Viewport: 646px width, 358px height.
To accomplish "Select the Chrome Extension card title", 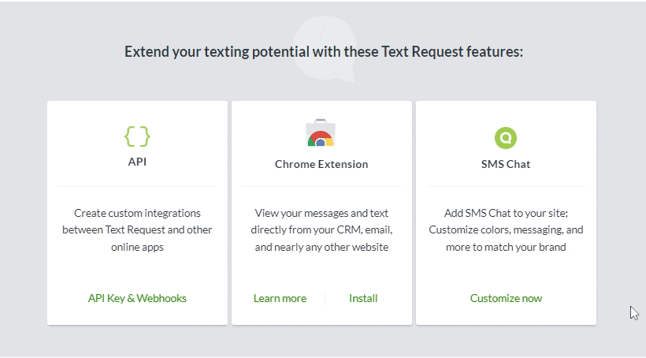I will (321, 164).
